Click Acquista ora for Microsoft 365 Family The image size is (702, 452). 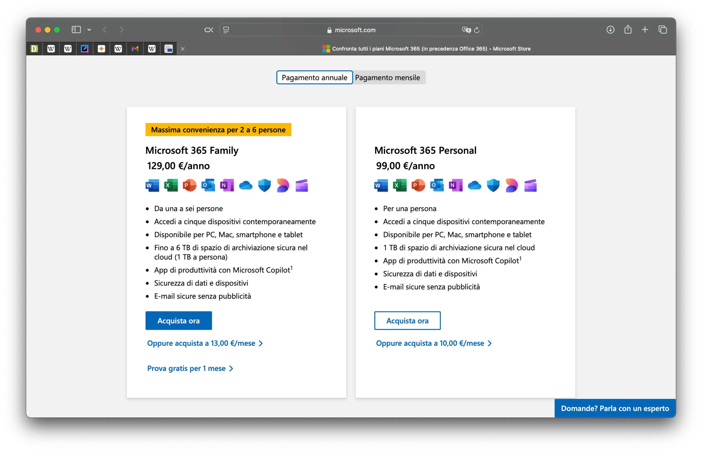tap(178, 321)
